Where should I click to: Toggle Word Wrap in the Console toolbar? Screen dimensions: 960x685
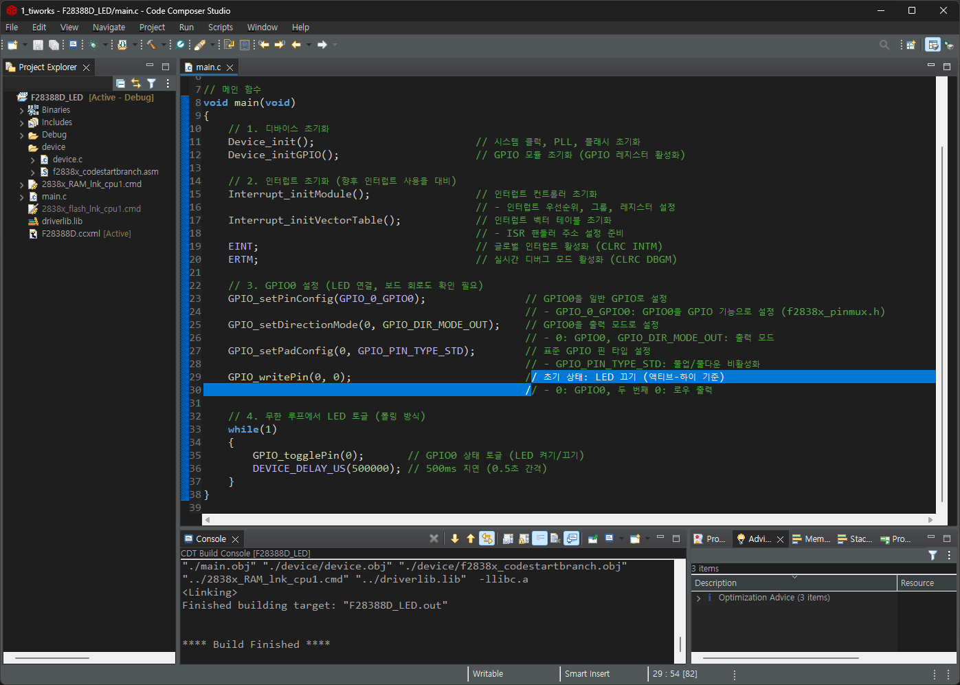(x=539, y=539)
